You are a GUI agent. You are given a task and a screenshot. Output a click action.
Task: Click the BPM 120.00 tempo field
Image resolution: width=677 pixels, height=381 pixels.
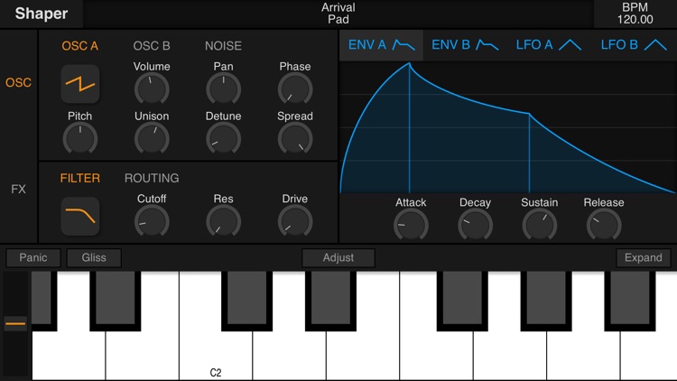tap(635, 14)
